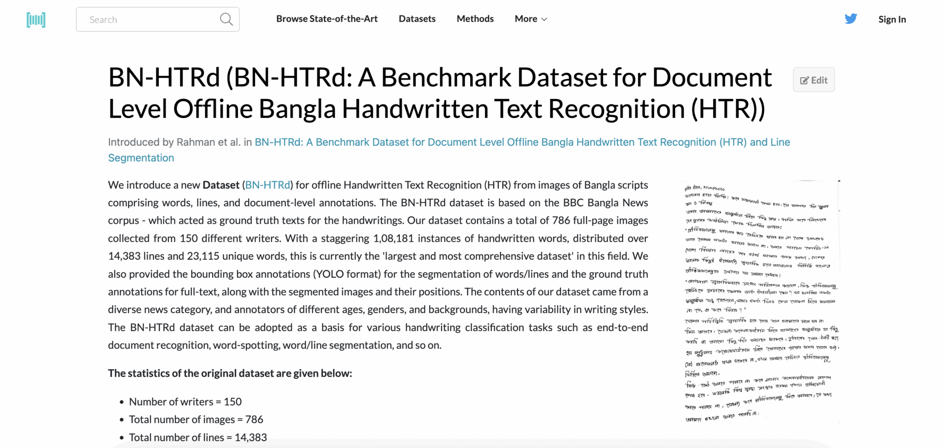
Task: Go to the Datasets menu item
Action: coord(417,19)
